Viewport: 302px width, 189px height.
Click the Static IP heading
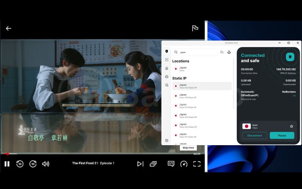(x=179, y=78)
